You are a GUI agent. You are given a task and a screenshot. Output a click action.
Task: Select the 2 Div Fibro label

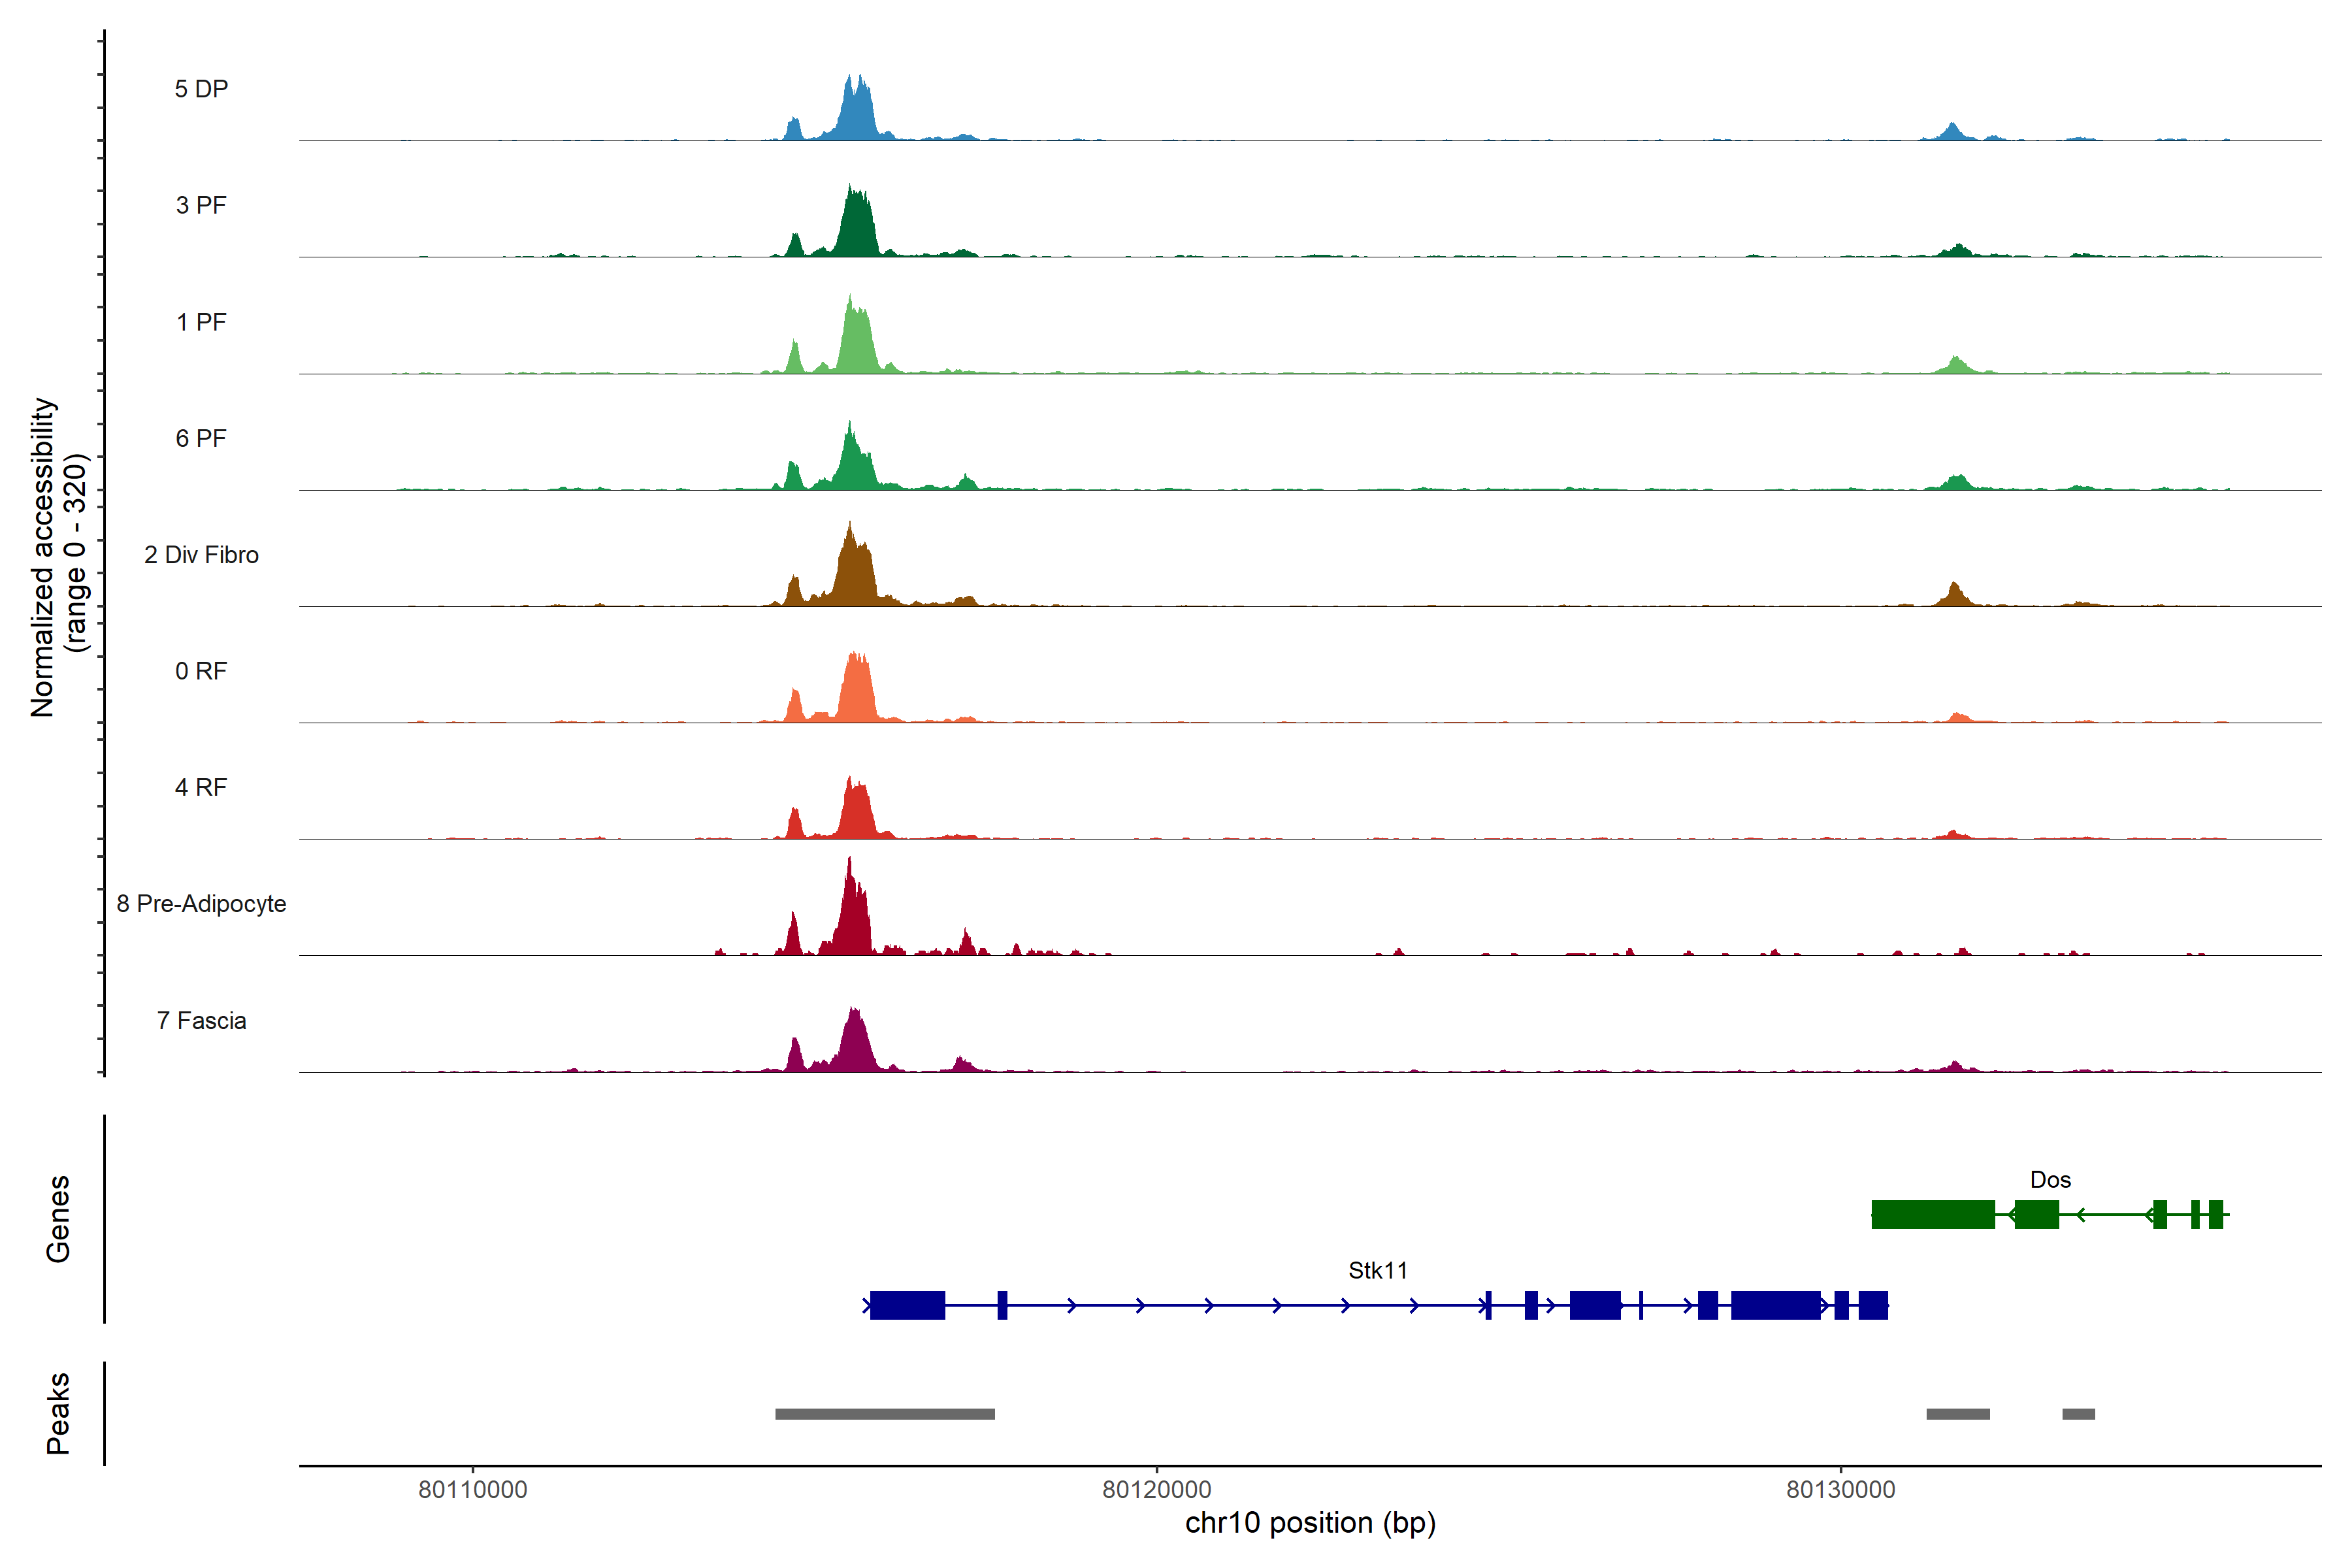coord(201,555)
